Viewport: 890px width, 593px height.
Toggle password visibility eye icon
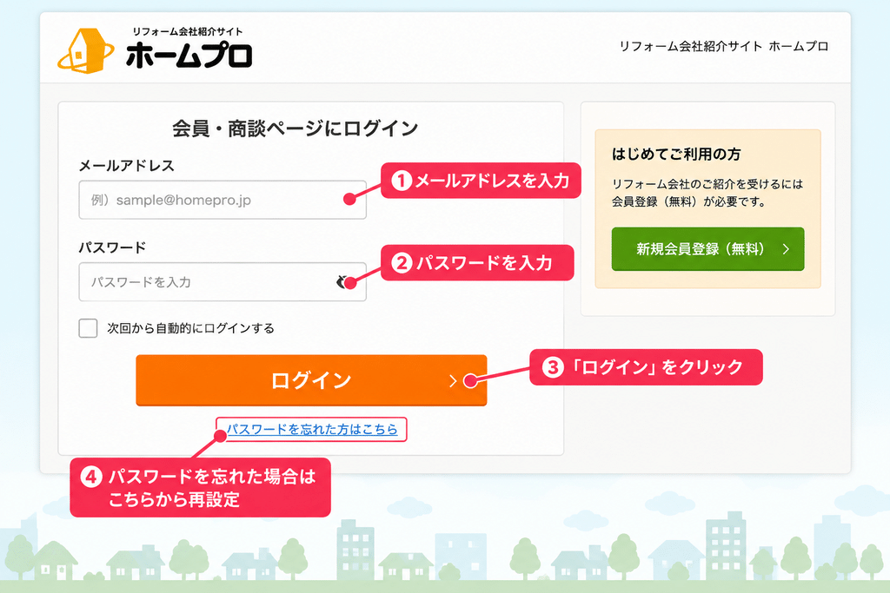pyautogui.click(x=342, y=282)
